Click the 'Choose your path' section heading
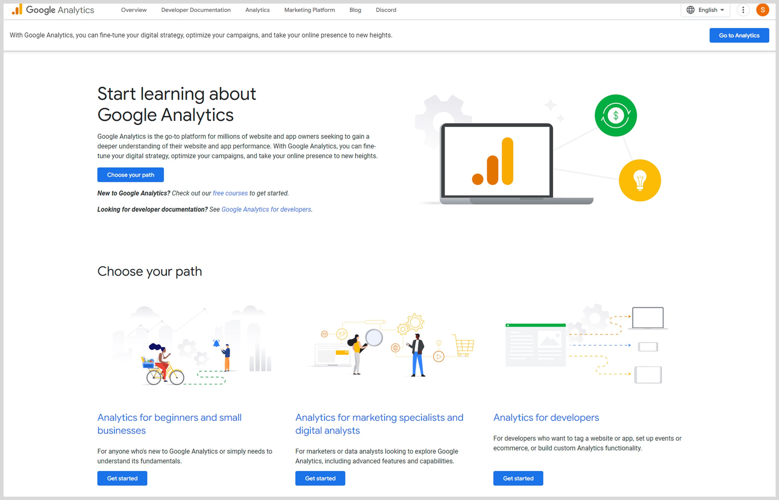The width and height of the screenshot is (779, 500). (149, 271)
